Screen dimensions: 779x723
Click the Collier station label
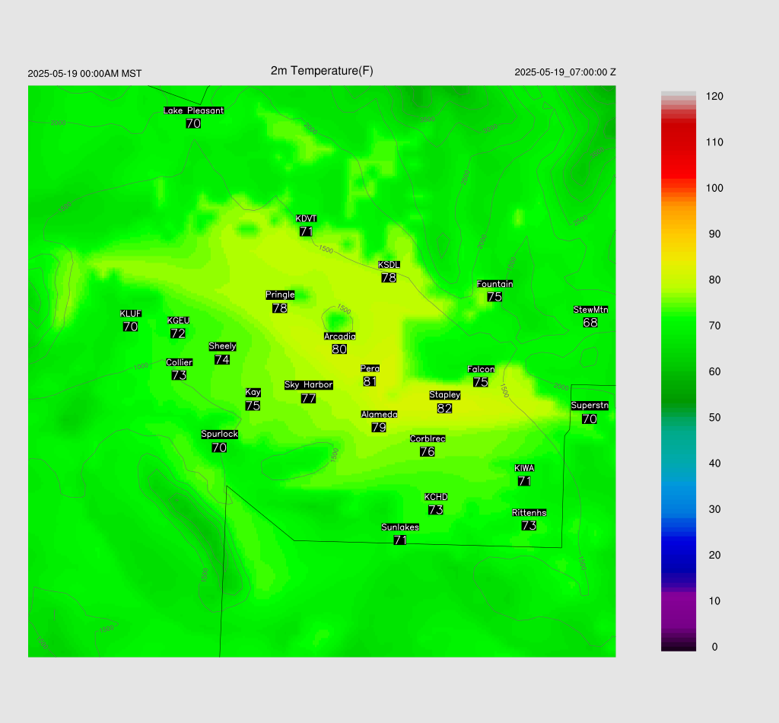(180, 362)
